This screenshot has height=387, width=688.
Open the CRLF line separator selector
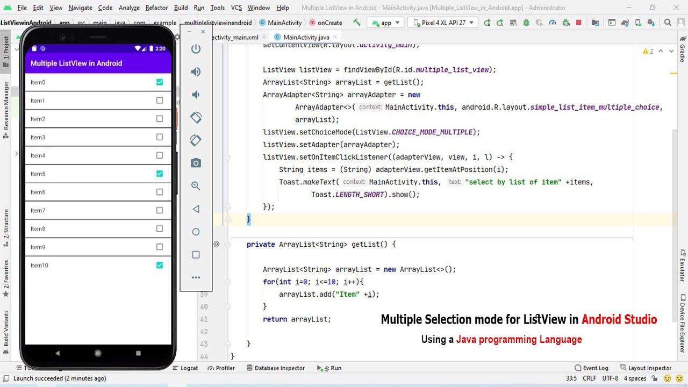(x=589, y=378)
